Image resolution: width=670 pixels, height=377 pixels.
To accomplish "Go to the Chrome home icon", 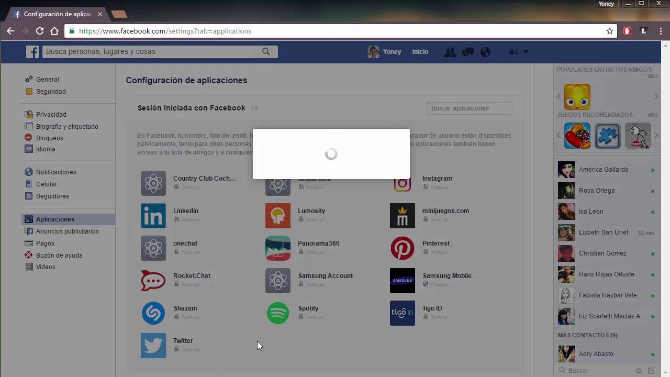I will [54, 31].
